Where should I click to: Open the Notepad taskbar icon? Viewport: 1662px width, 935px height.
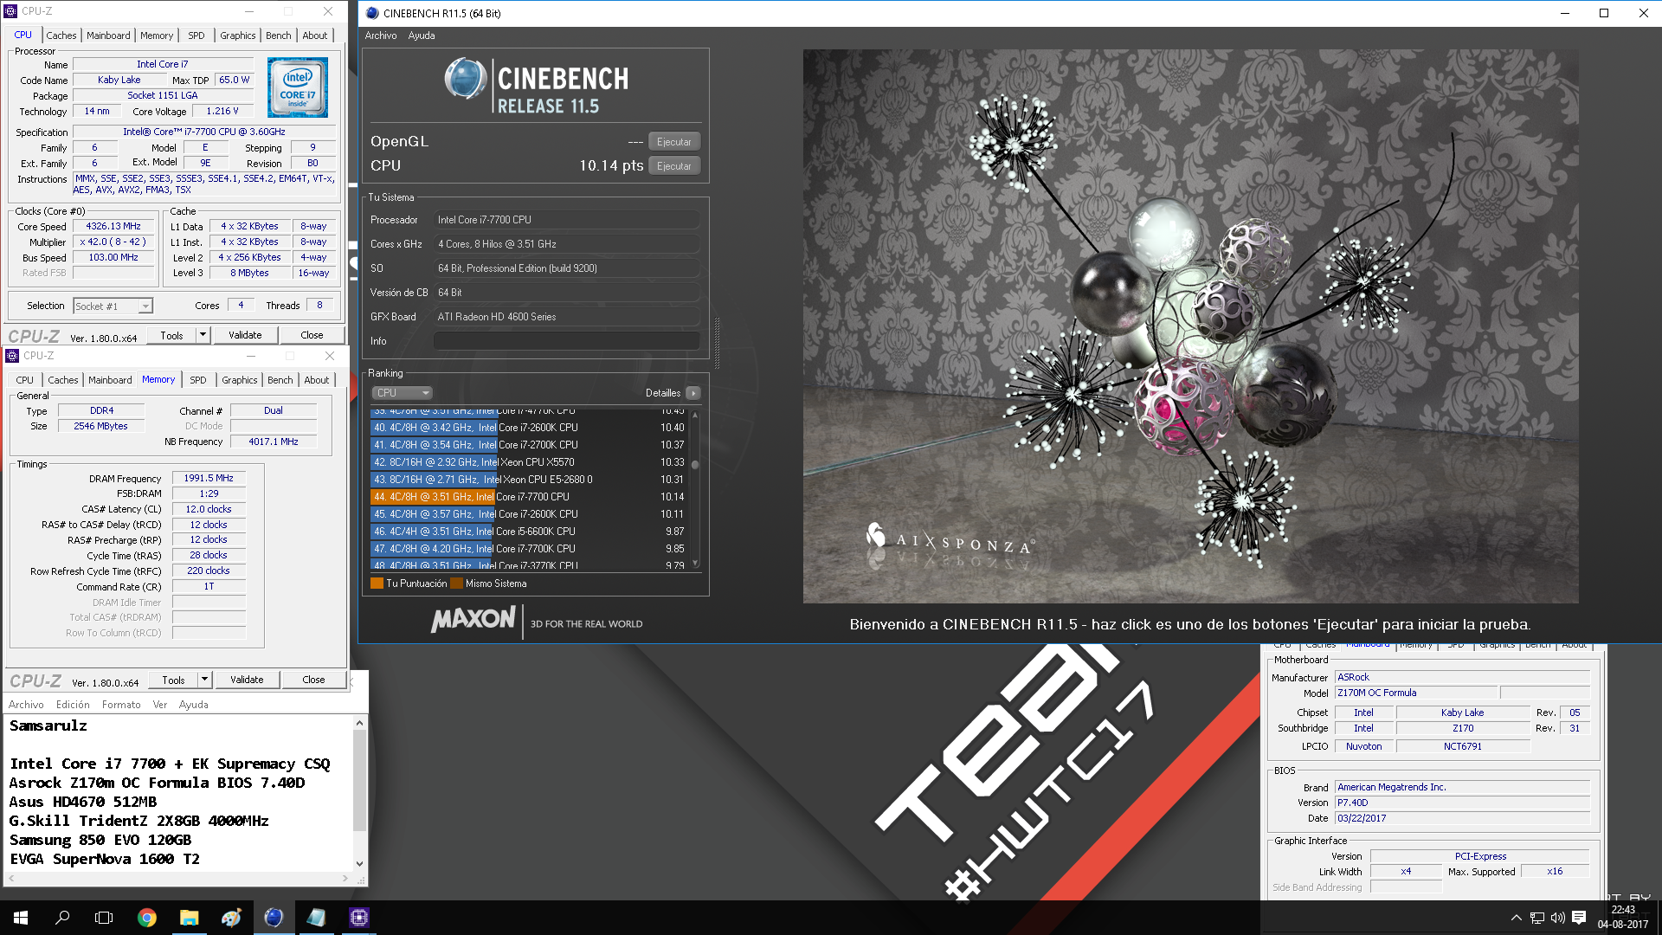pyautogui.click(x=316, y=918)
